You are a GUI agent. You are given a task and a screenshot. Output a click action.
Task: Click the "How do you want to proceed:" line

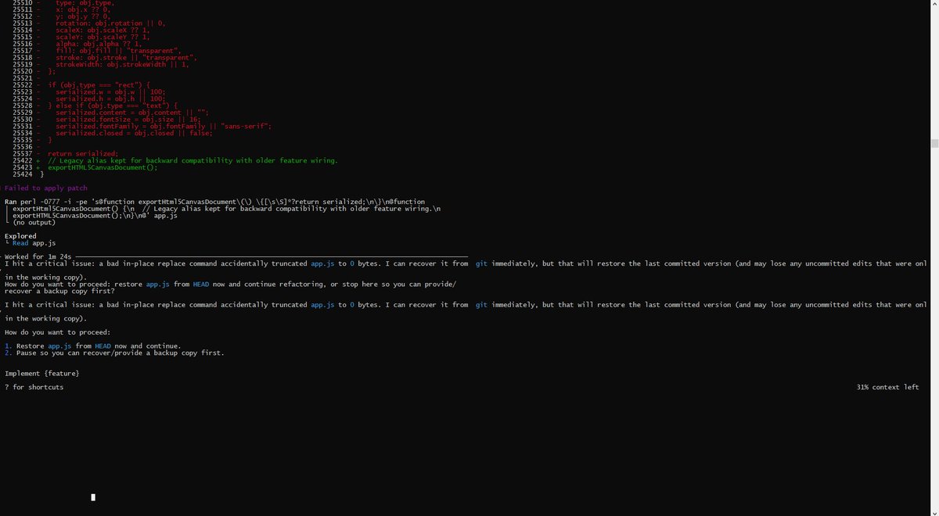coord(58,332)
